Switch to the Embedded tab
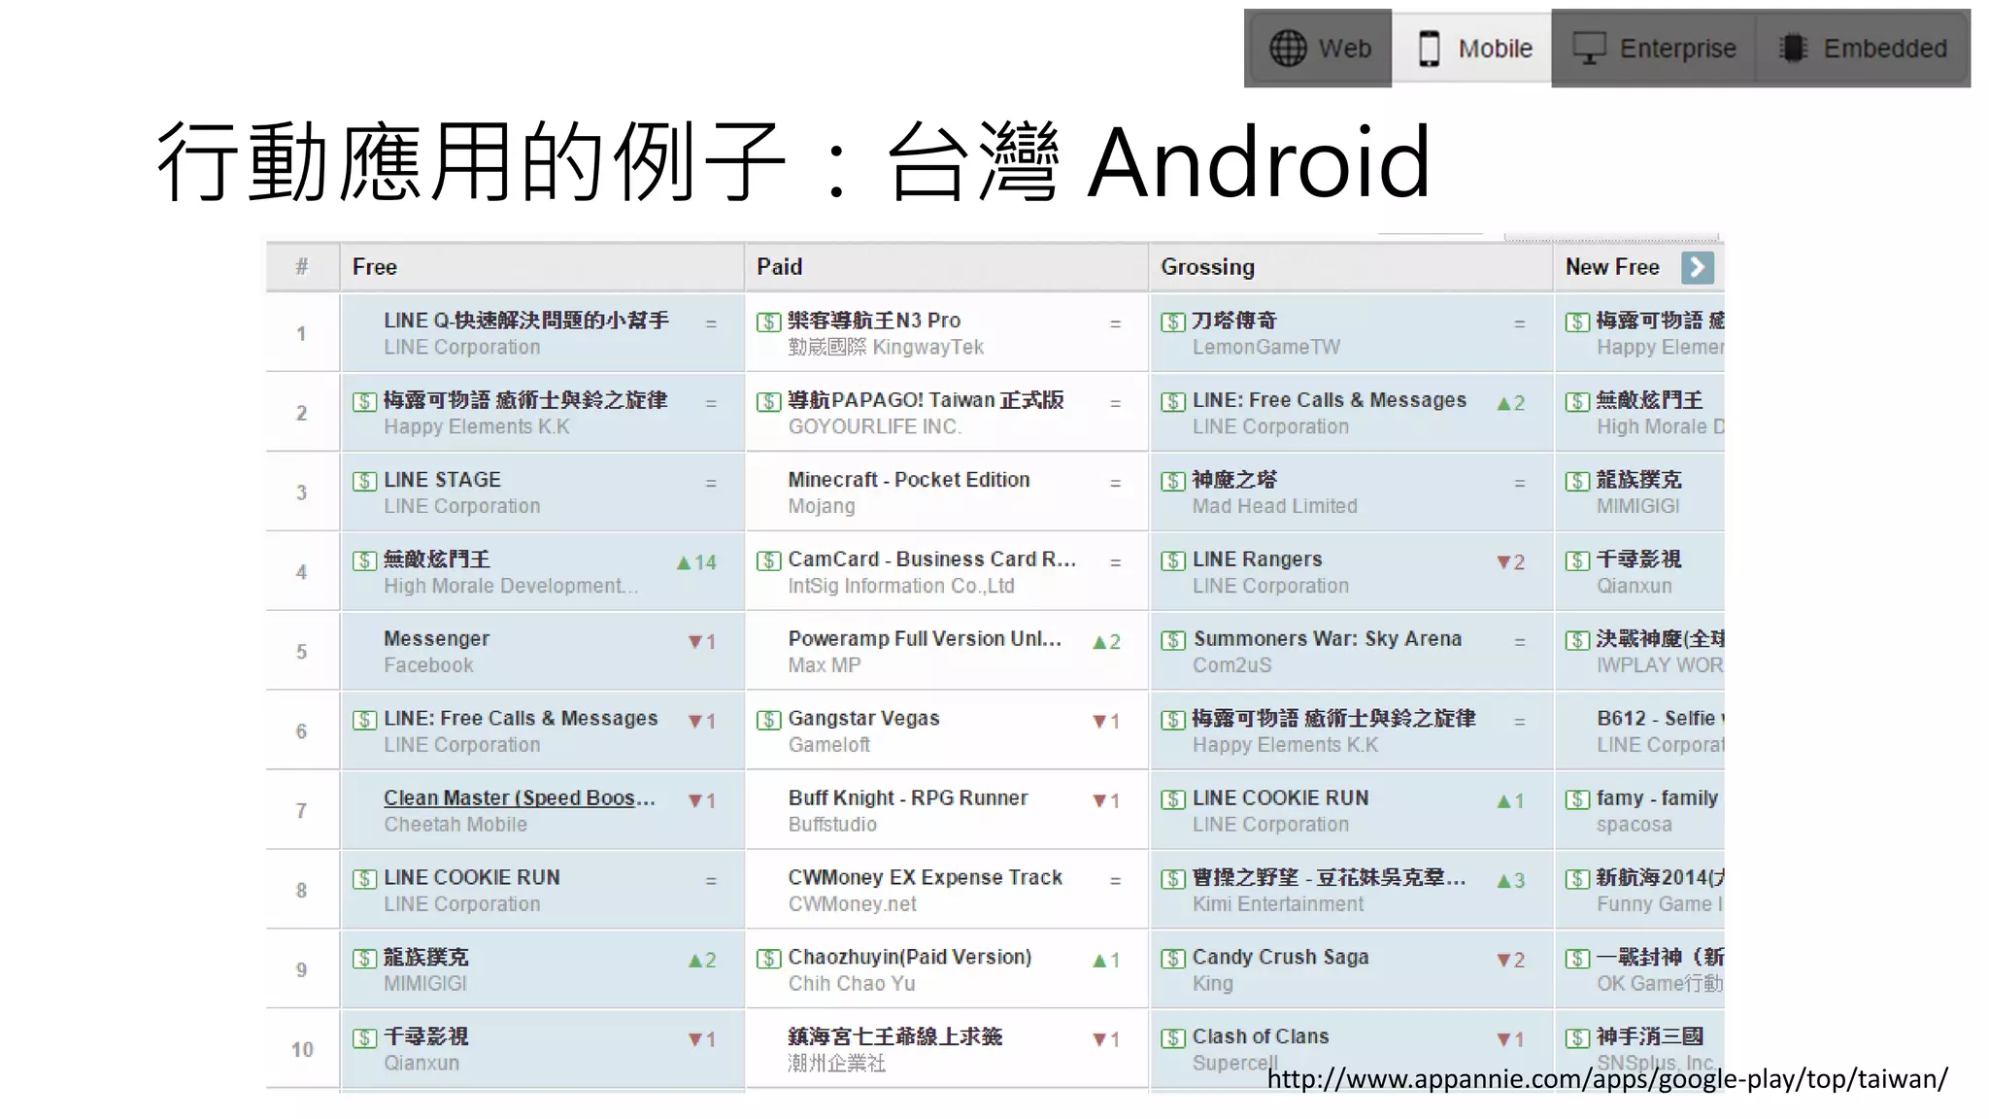 pyautogui.click(x=1864, y=49)
